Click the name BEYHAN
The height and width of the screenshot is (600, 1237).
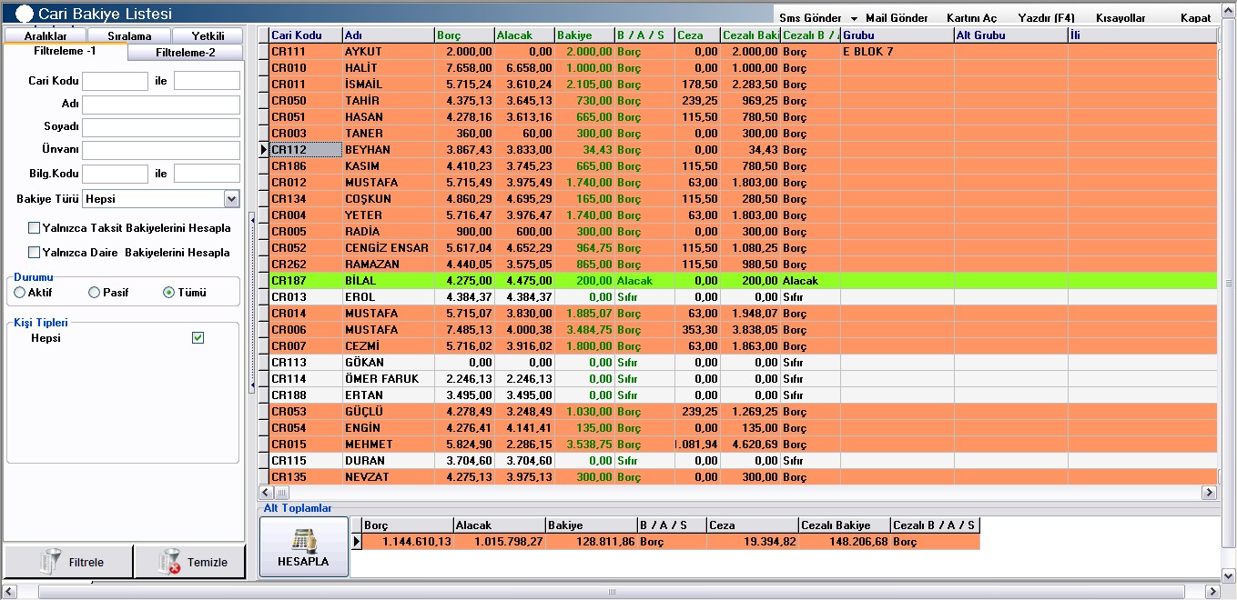tap(368, 150)
